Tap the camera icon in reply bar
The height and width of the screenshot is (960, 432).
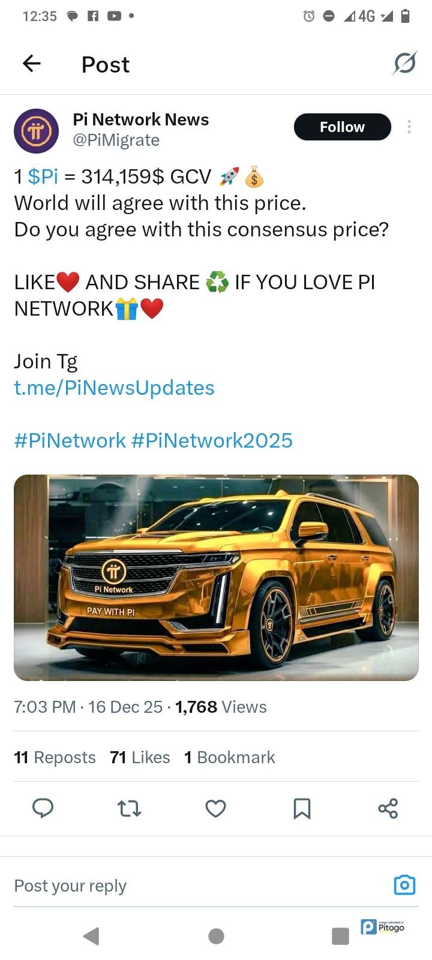(404, 885)
